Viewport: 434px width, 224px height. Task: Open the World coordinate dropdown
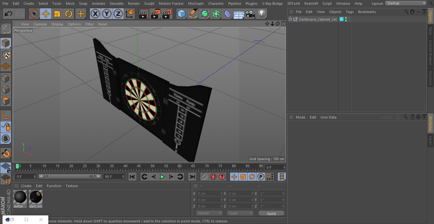pos(209,213)
